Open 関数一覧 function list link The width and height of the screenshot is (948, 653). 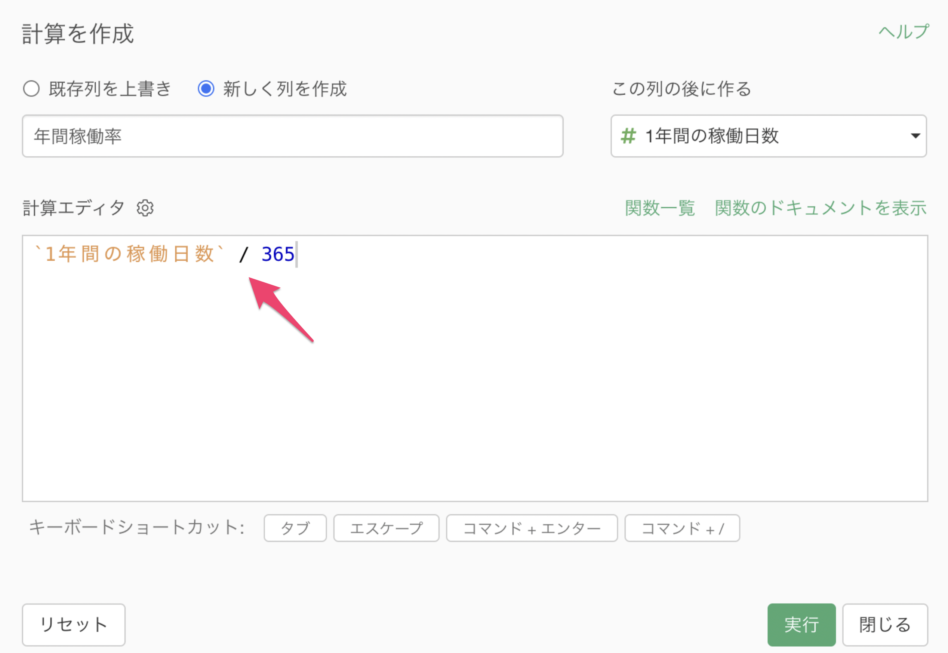pyautogui.click(x=660, y=208)
